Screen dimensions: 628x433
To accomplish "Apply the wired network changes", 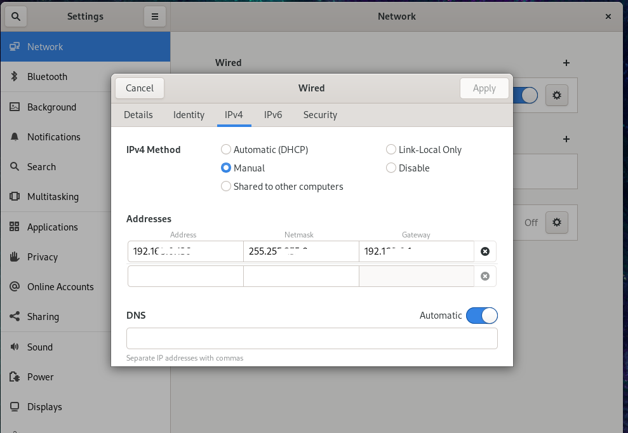I will [484, 88].
